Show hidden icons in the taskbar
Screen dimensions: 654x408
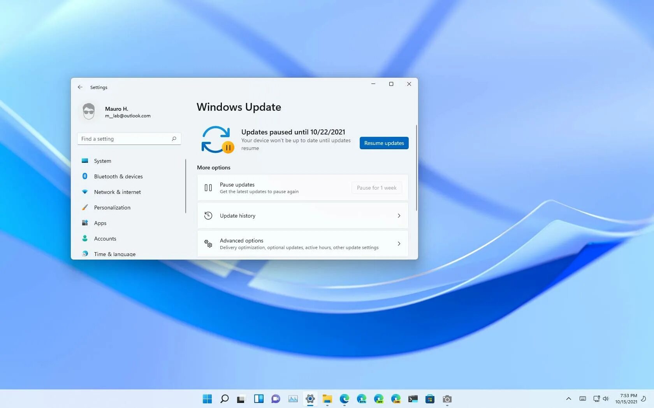tap(568, 398)
